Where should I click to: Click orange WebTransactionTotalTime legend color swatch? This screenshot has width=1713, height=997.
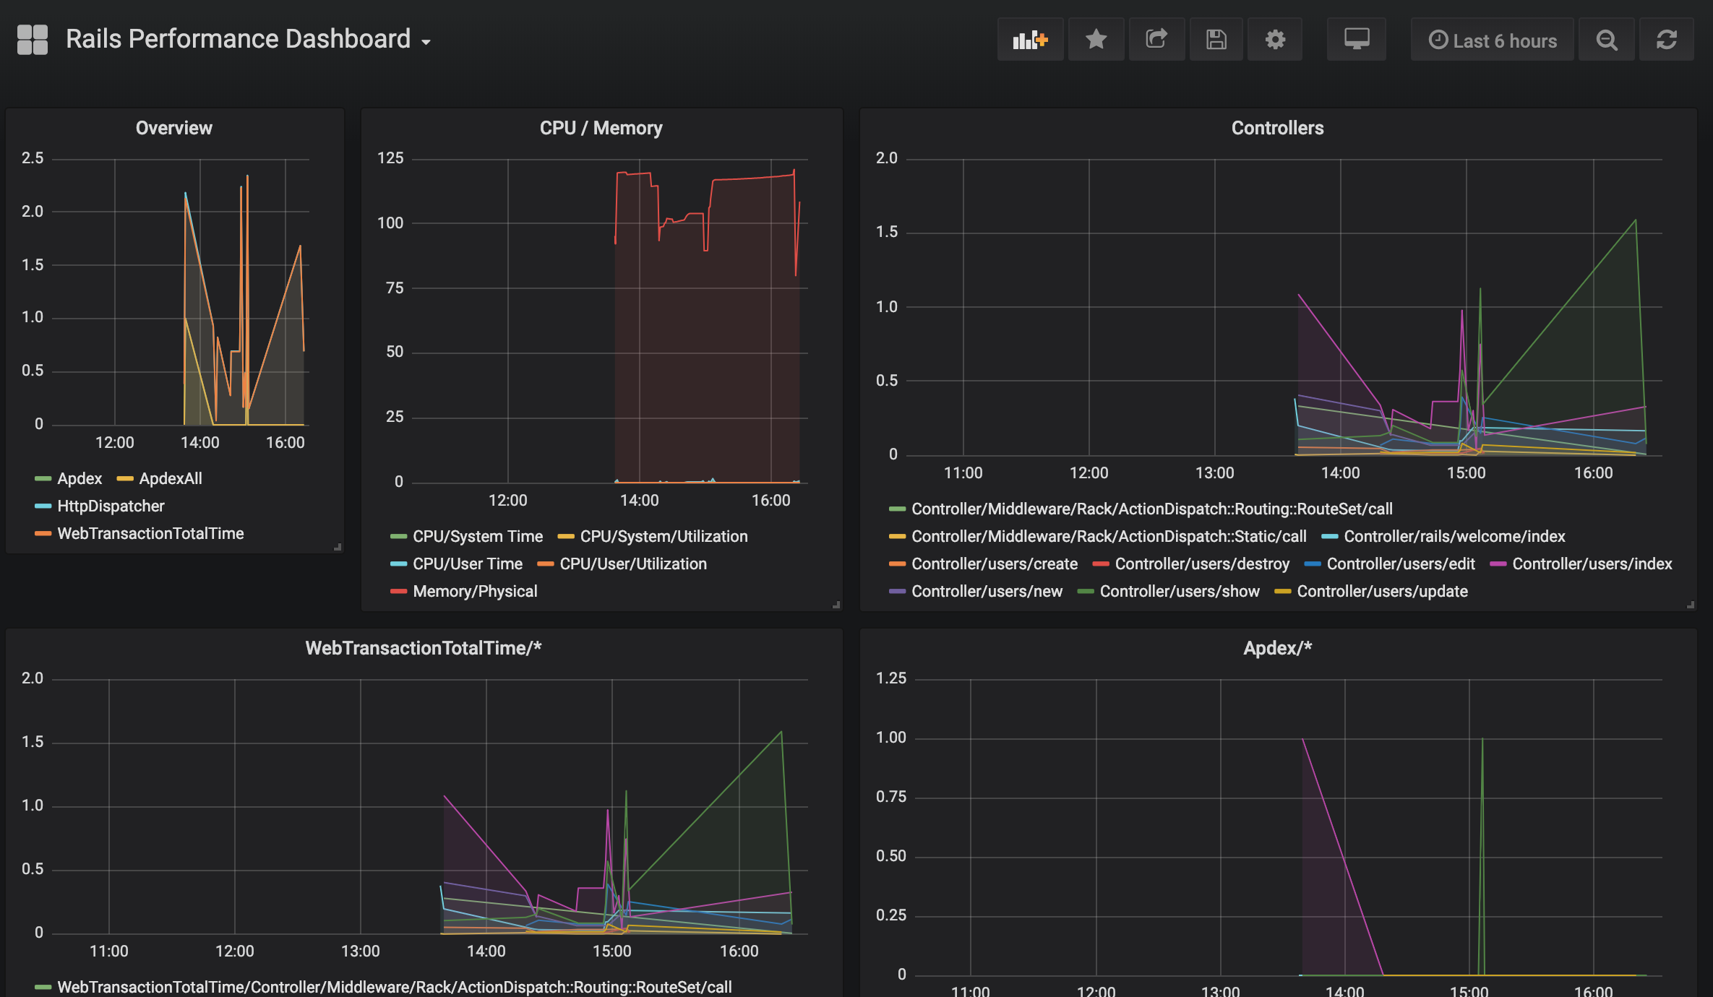click(x=43, y=534)
